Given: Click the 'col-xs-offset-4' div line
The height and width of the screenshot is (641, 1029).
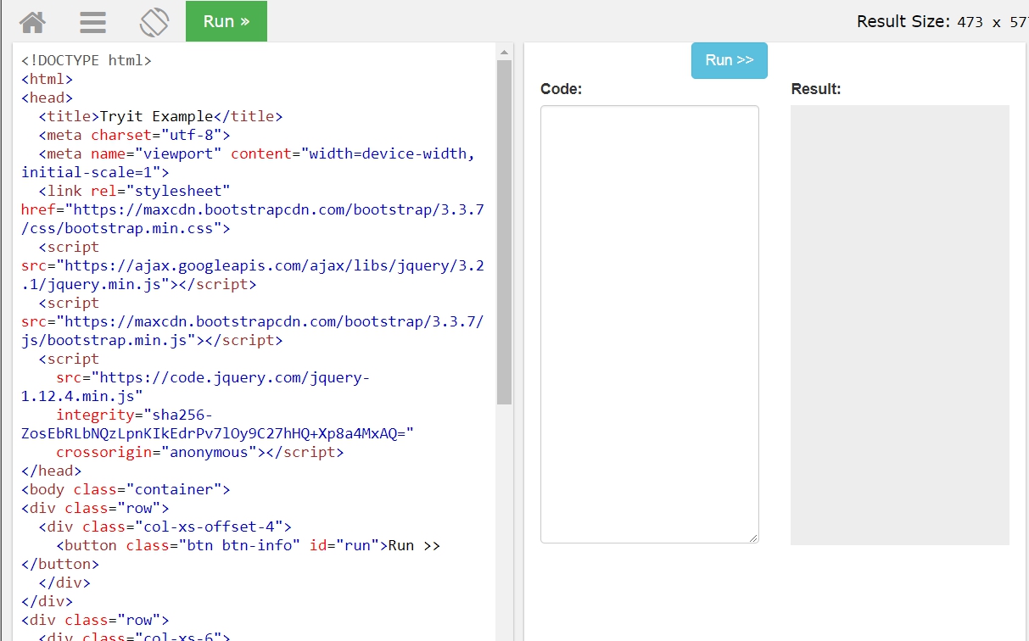Looking at the screenshot, I should point(165,527).
